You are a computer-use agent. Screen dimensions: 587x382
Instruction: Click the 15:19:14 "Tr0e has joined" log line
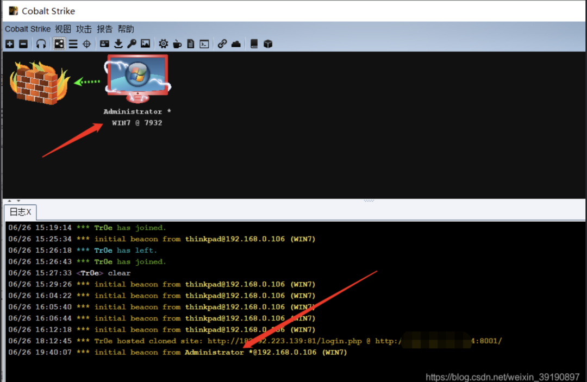pos(87,228)
